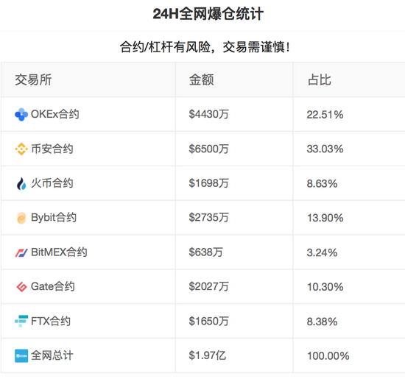Click the $2027万 amount cell
Image resolution: width=405 pixels, height=379 pixels.
(x=208, y=286)
